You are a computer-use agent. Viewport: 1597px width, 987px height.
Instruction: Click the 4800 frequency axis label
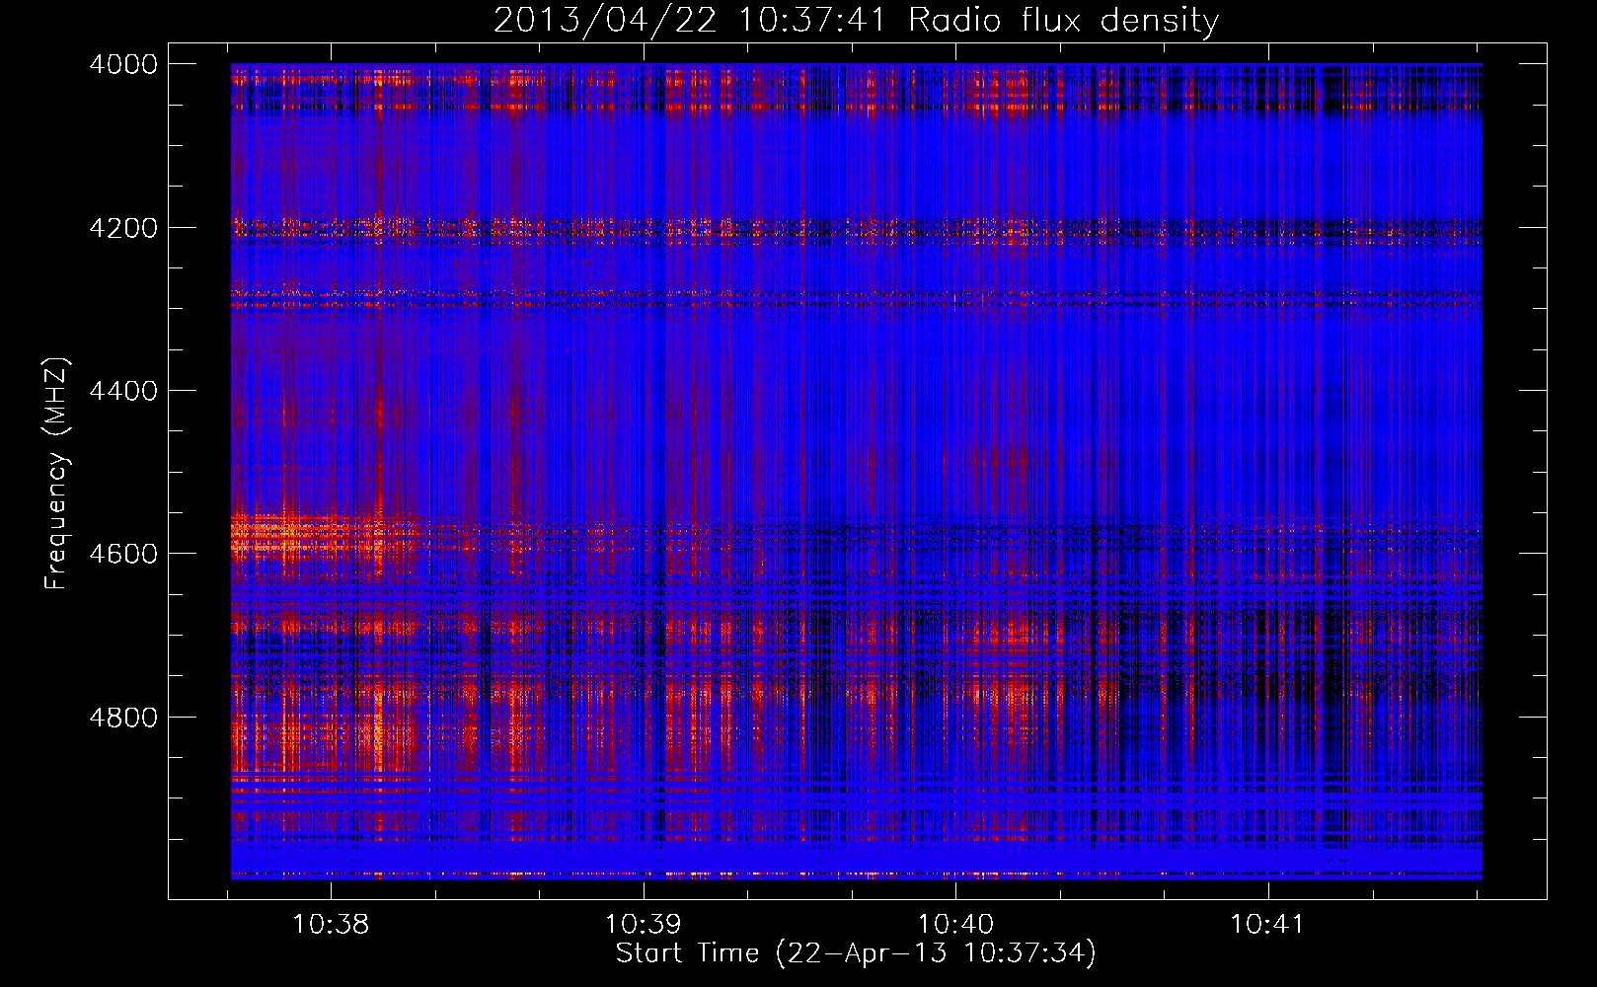click(x=123, y=718)
